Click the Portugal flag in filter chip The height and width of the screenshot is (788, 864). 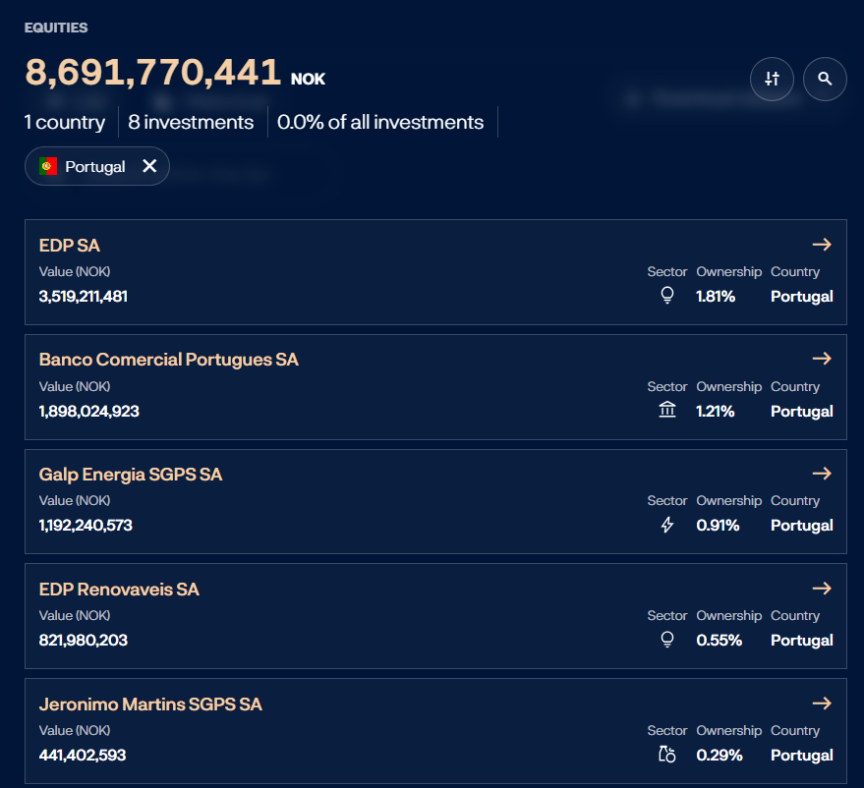[48, 166]
